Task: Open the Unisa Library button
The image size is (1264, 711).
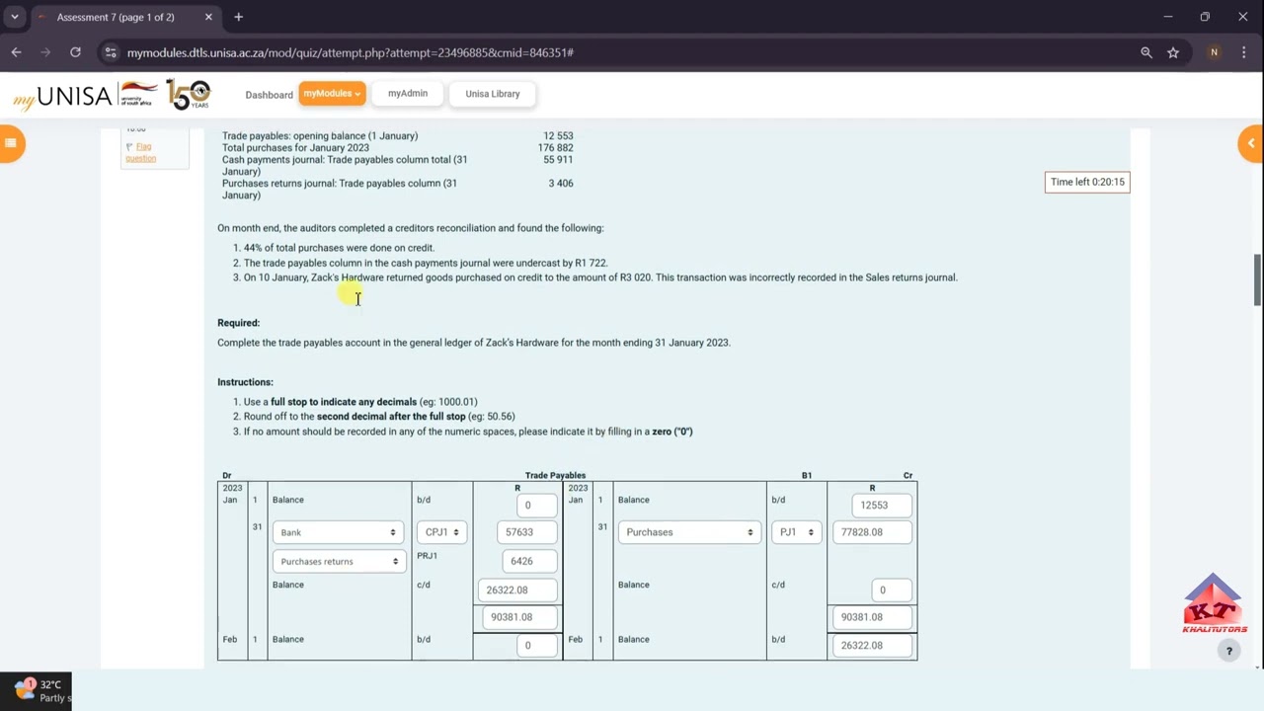Action: pyautogui.click(x=493, y=94)
